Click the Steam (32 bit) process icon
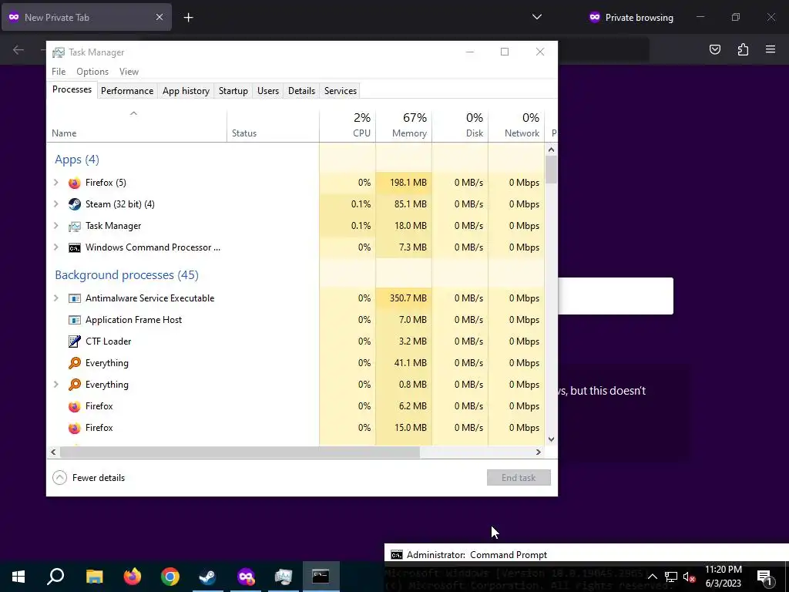 (x=75, y=204)
